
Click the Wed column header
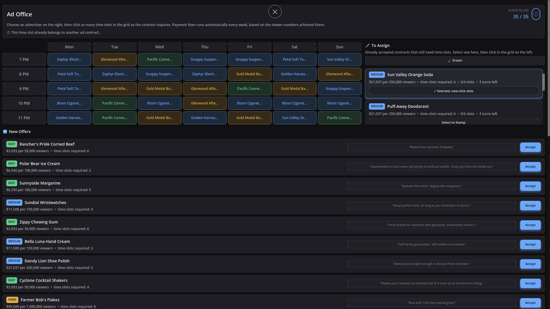(160, 47)
